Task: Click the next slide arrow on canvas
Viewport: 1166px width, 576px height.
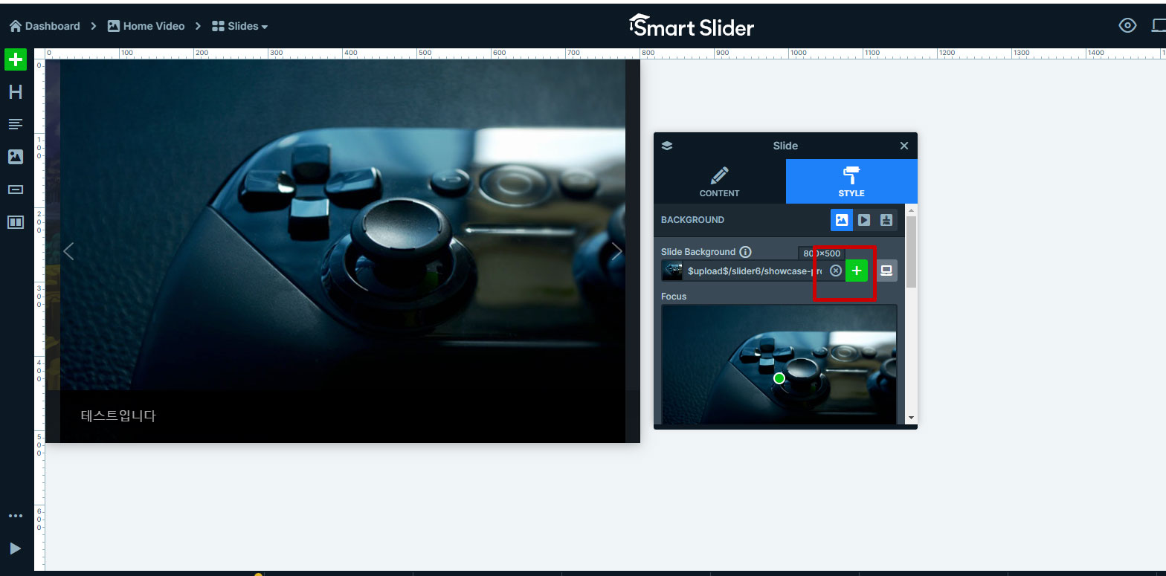Action: coord(616,251)
